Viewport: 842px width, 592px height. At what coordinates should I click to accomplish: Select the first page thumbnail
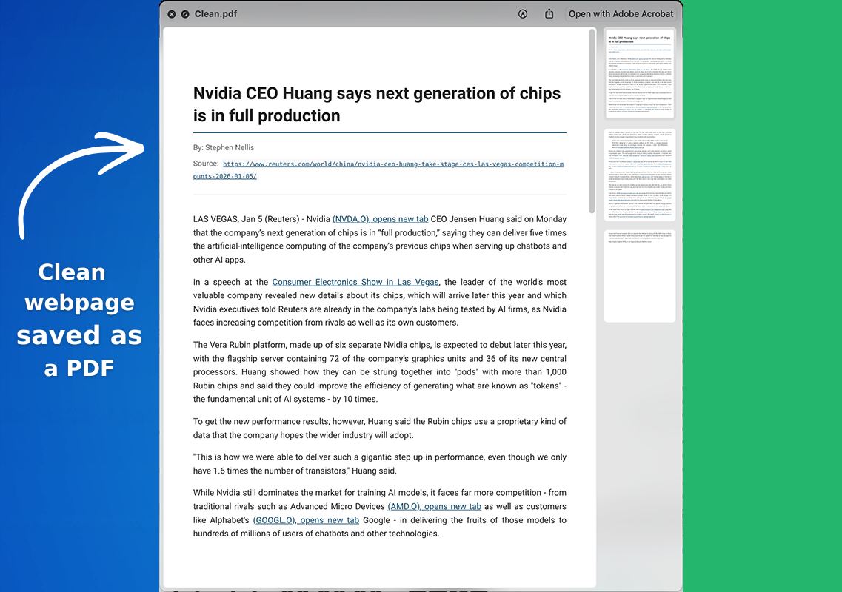pos(640,73)
